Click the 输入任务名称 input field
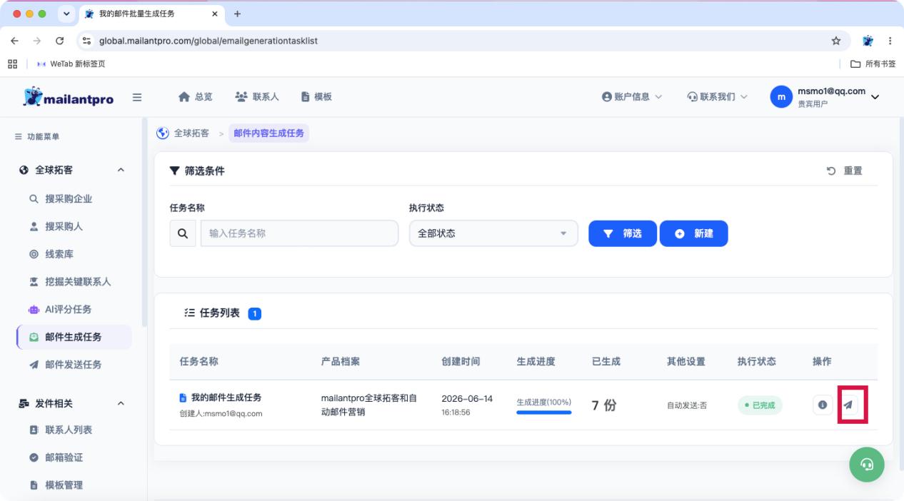 [300, 233]
